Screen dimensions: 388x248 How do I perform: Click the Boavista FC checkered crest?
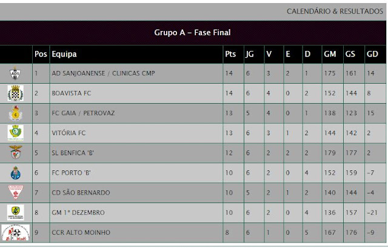(x=15, y=93)
